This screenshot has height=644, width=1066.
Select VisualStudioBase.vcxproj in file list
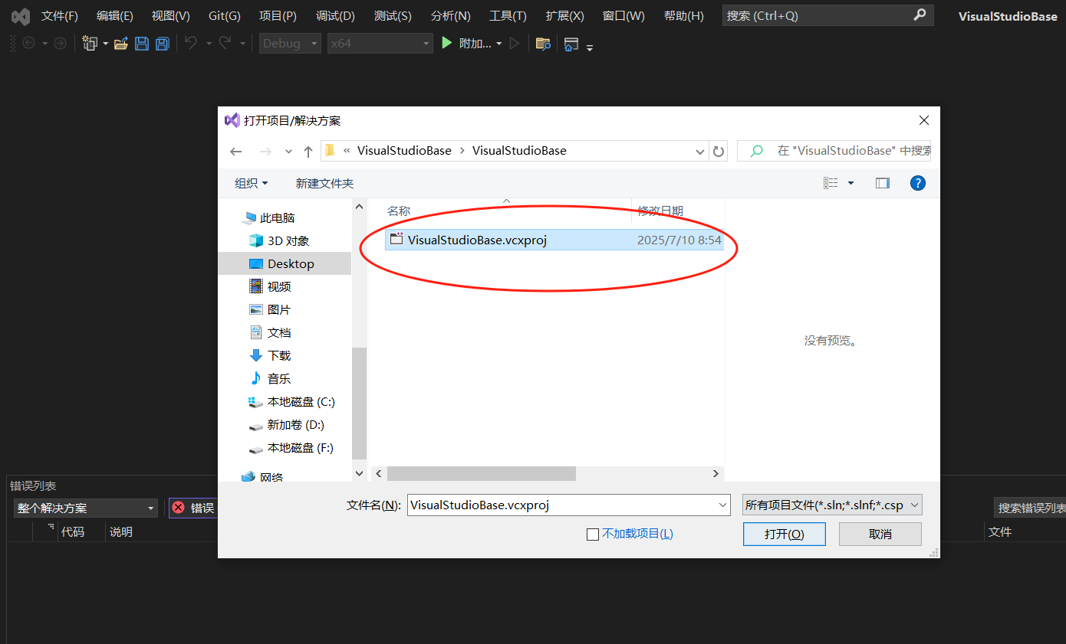(554, 240)
